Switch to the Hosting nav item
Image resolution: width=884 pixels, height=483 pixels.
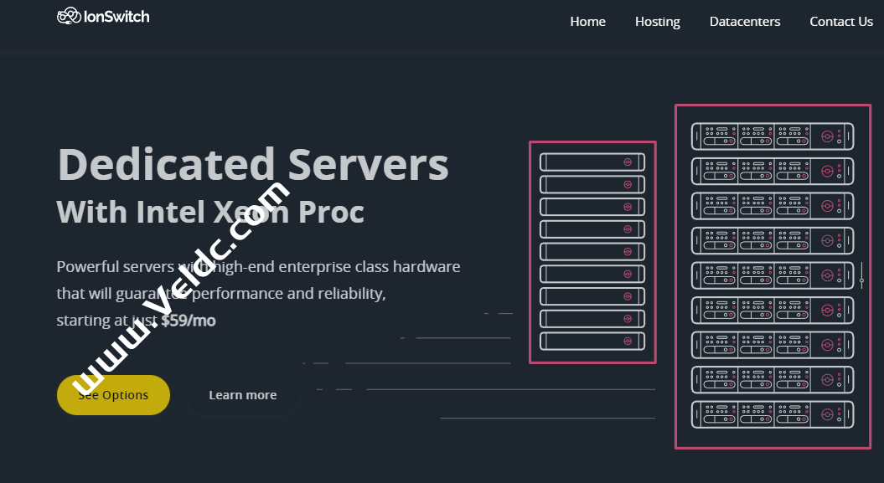657,21
